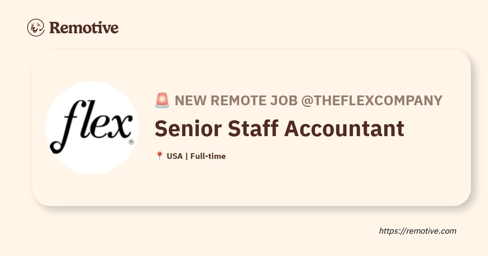Click the pipe separator between USA and Full-time
The width and height of the screenshot is (488, 256).
(186, 156)
